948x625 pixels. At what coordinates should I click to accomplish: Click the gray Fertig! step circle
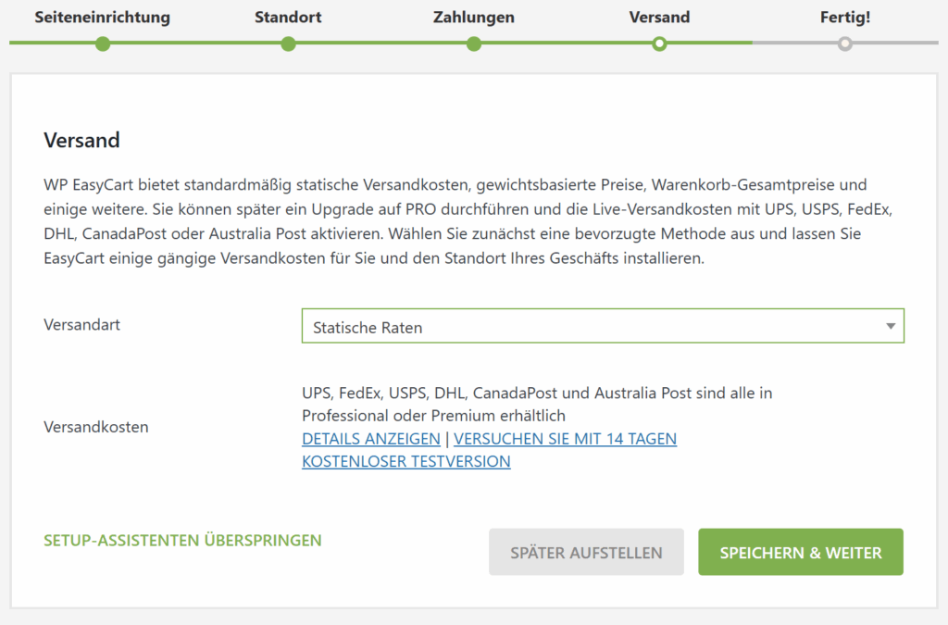pyautogui.click(x=844, y=44)
